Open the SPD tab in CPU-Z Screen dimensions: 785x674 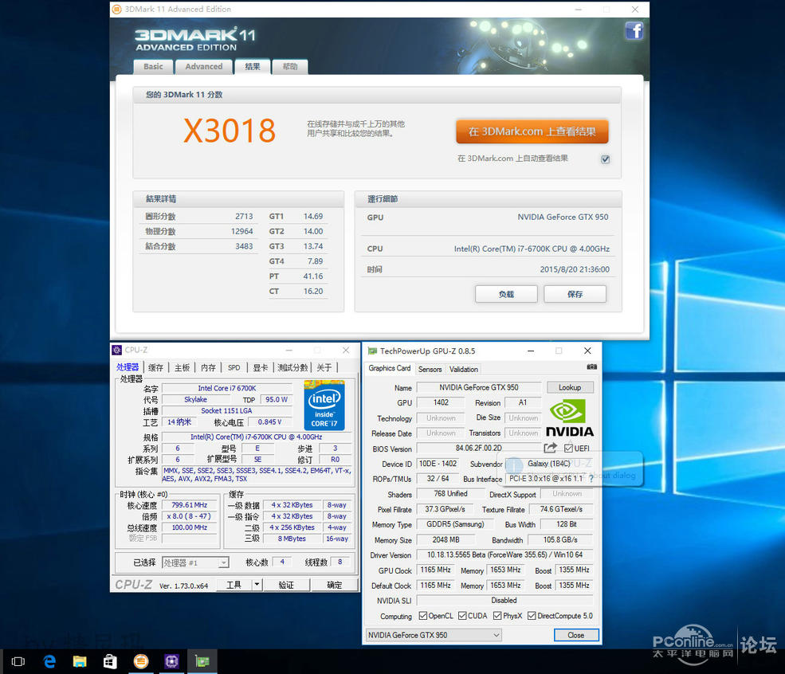tap(234, 367)
